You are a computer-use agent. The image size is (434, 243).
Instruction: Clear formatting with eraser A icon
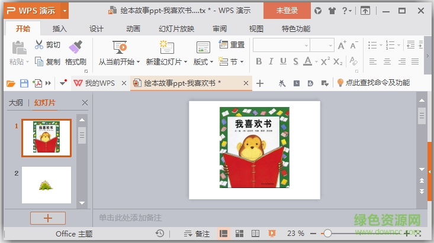[353, 61]
